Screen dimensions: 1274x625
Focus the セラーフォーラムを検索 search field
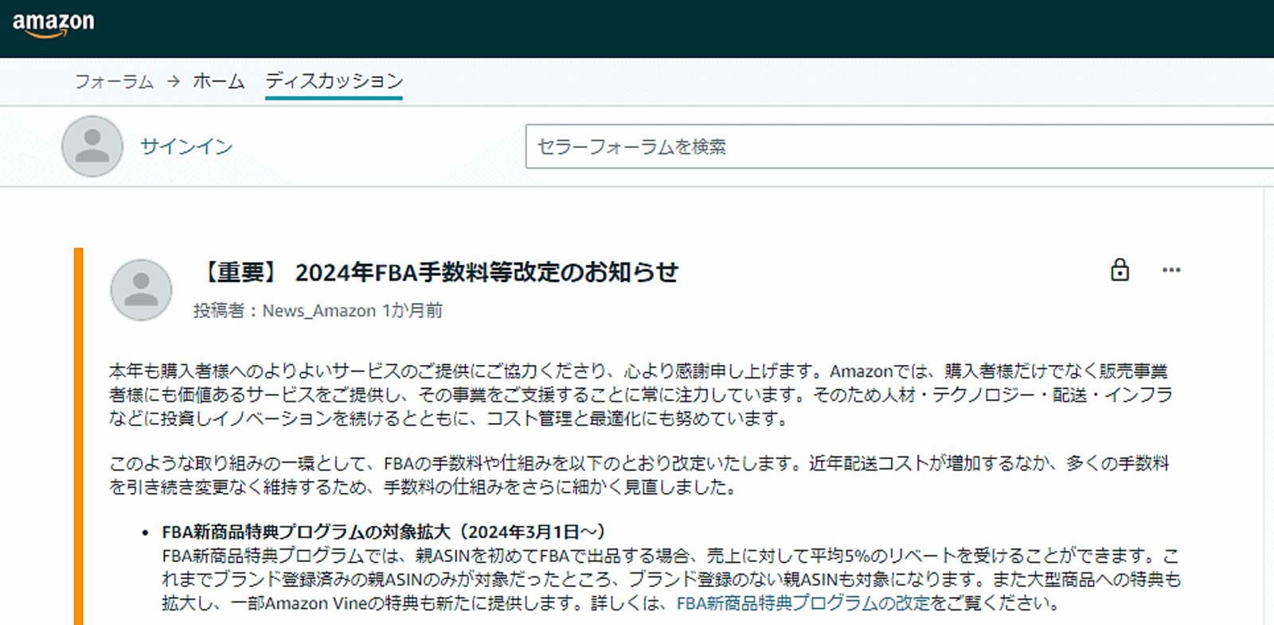(x=900, y=146)
